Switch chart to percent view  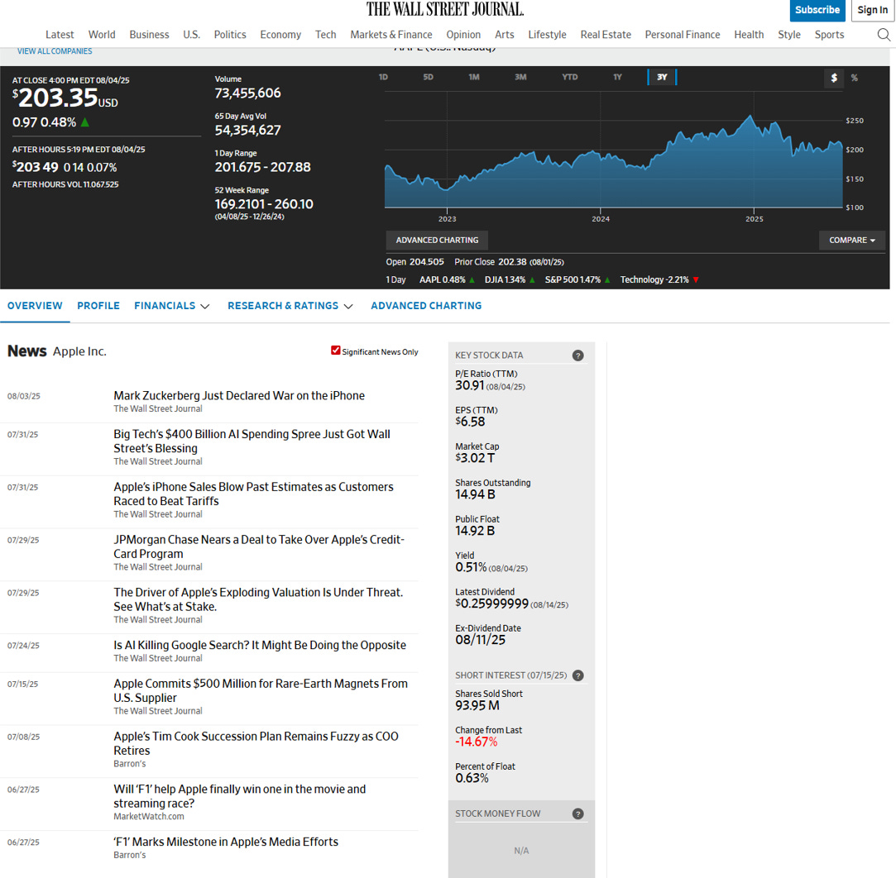pyautogui.click(x=855, y=78)
